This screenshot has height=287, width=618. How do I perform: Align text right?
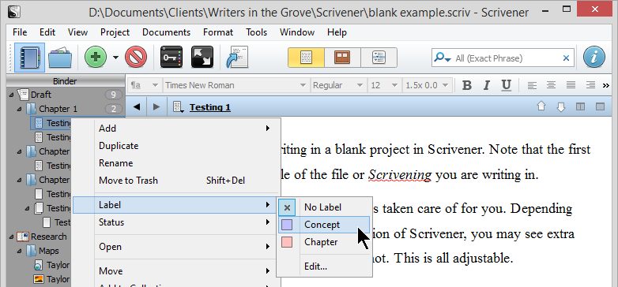tap(590, 85)
